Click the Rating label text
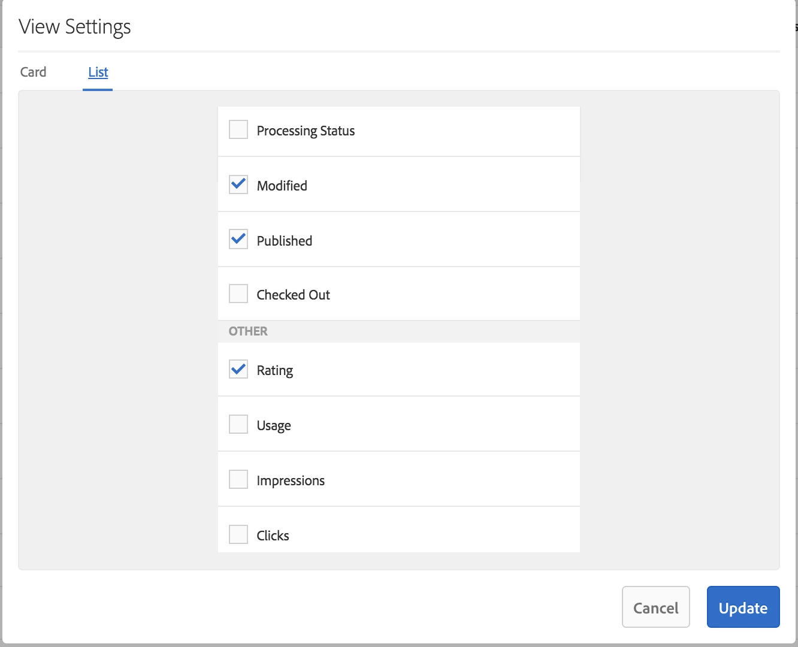 point(275,370)
